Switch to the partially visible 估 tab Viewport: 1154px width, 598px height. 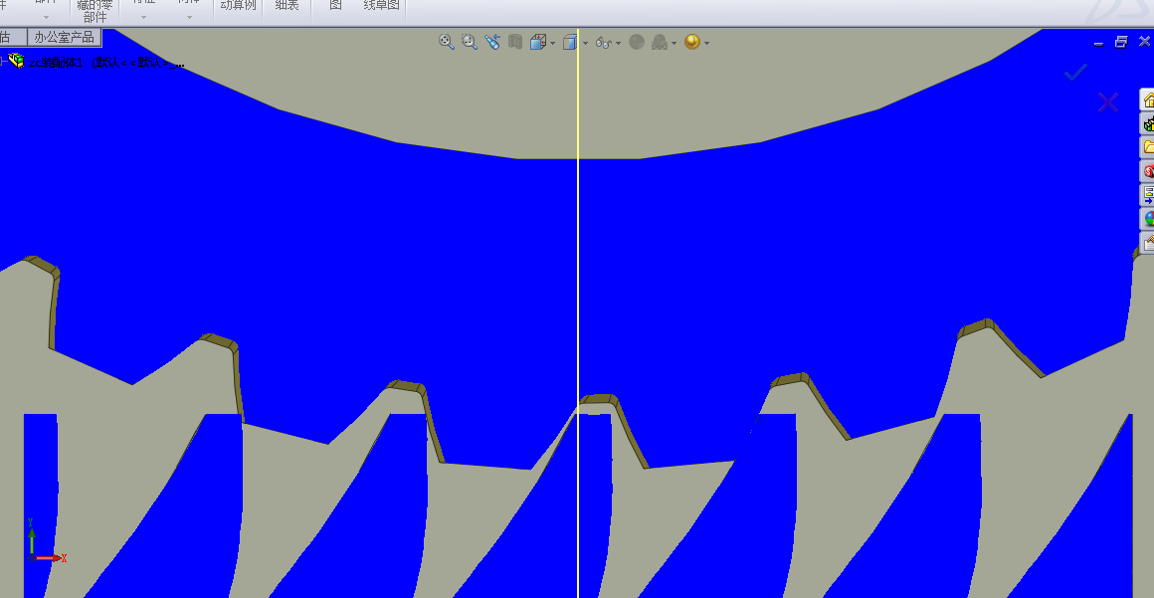pos(13,37)
